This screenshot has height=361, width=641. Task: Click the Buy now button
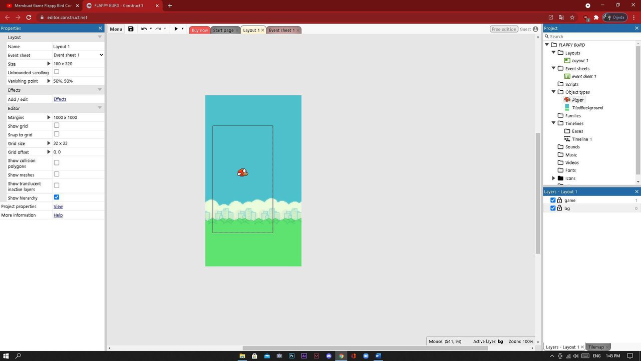click(x=199, y=30)
